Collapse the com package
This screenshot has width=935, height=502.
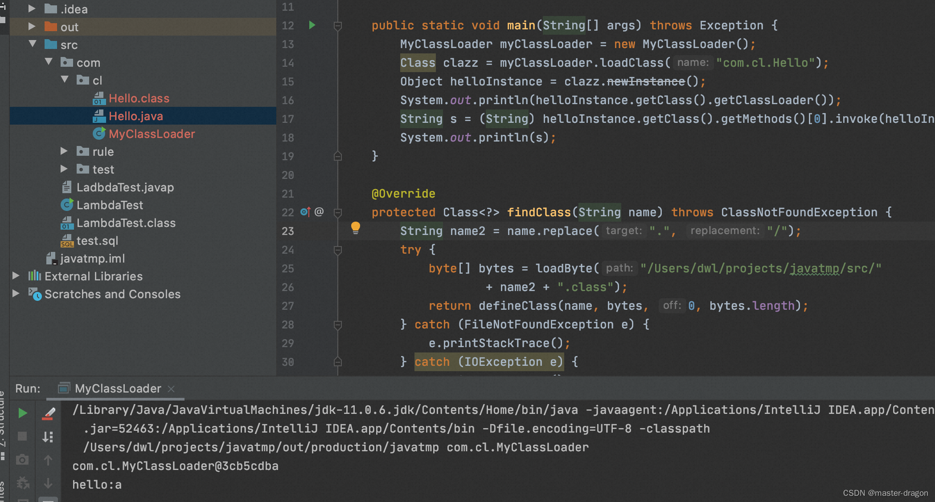coord(49,61)
